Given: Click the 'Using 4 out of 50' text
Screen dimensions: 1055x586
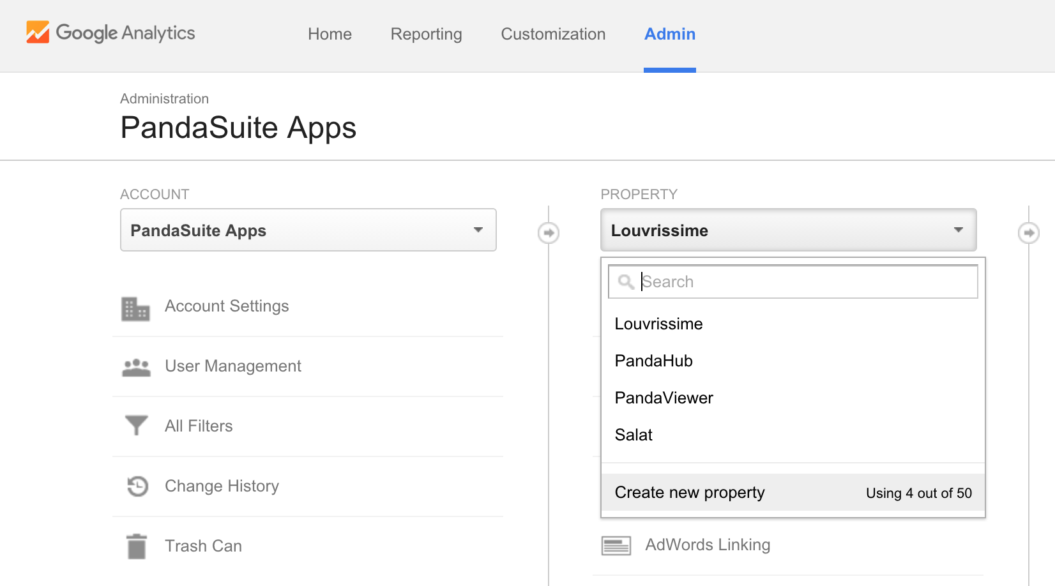Looking at the screenshot, I should pyautogui.click(x=919, y=493).
